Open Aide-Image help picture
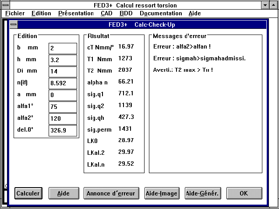Viewport: 279px width, 209px height. tap(162, 193)
